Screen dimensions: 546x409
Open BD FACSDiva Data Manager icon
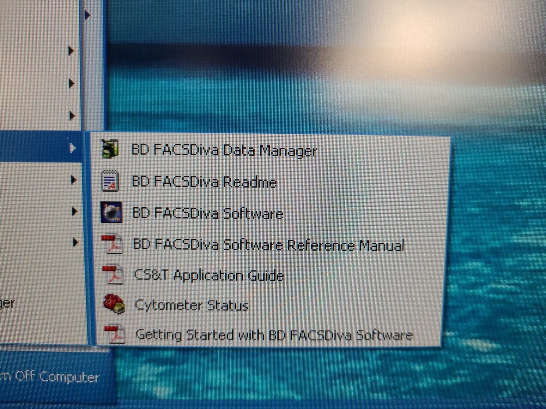pyautogui.click(x=110, y=149)
